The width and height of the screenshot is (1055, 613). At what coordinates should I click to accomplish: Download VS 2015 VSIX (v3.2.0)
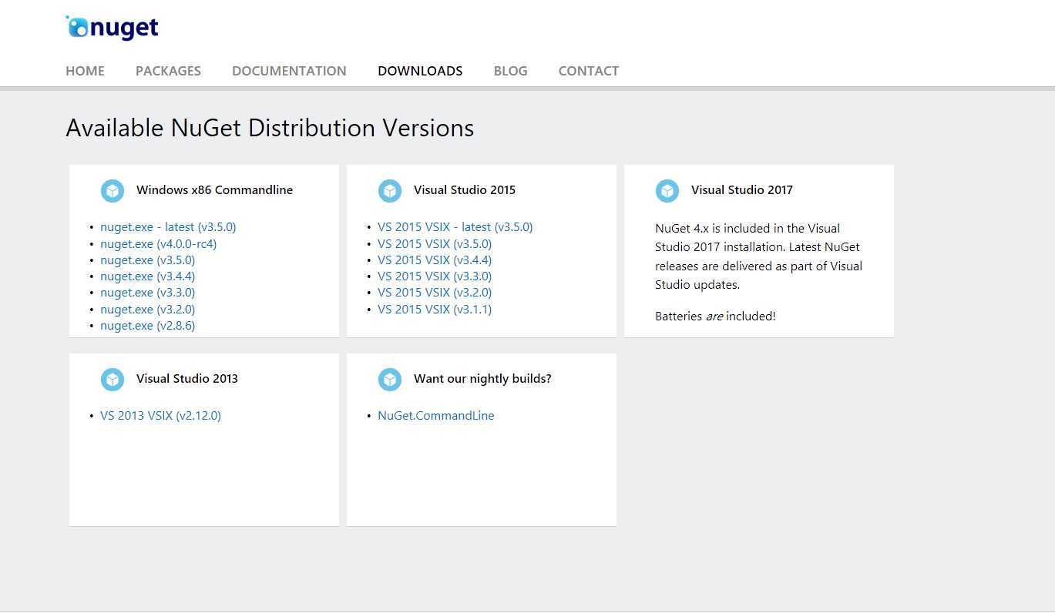435,293
